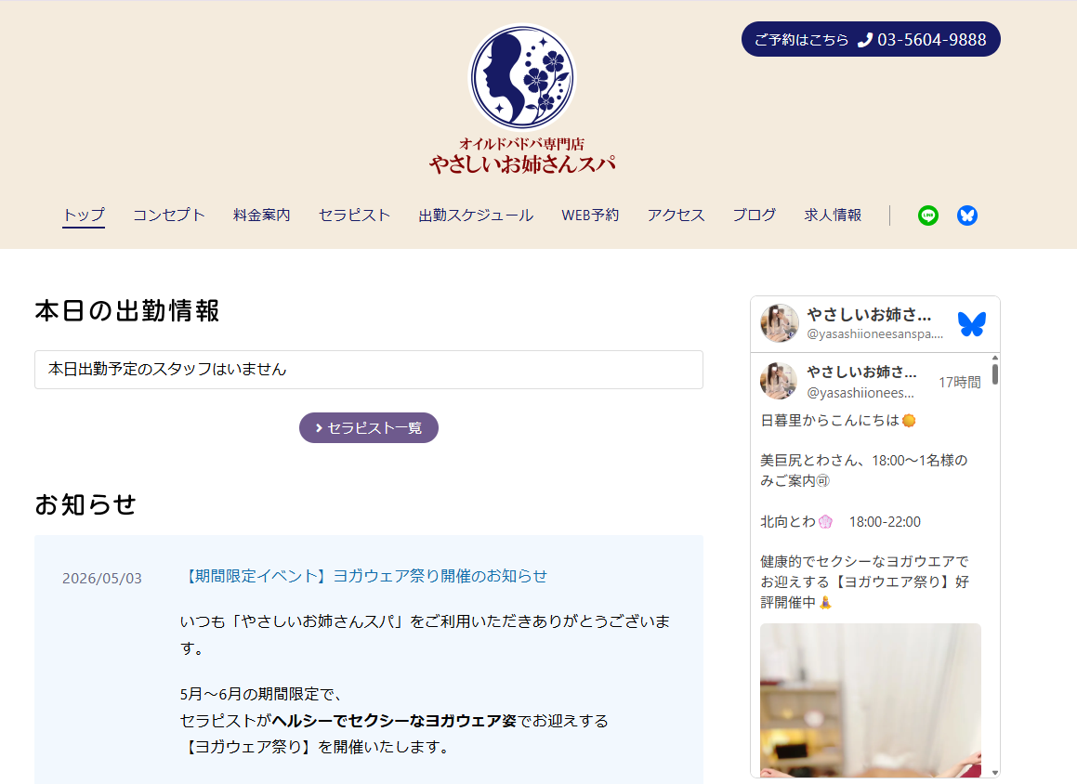This screenshot has height=784, width=1077.
Task: Click the 本日出勤予定のスタッフはいません notice box
Action: (x=369, y=370)
